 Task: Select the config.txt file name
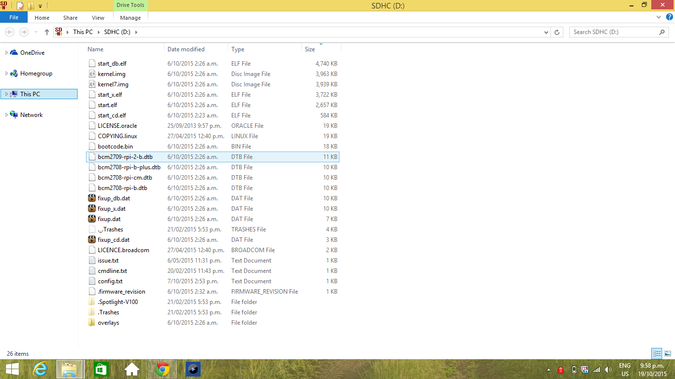pyautogui.click(x=110, y=281)
